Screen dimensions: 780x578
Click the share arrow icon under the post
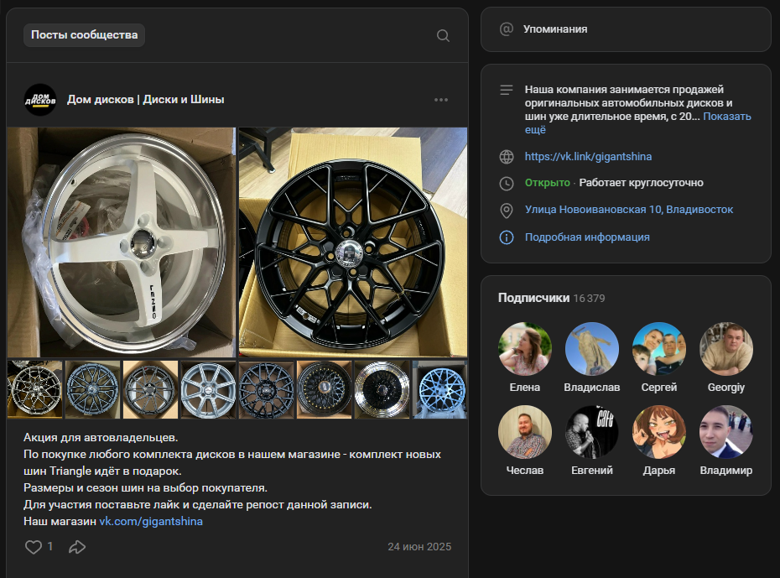(77, 547)
